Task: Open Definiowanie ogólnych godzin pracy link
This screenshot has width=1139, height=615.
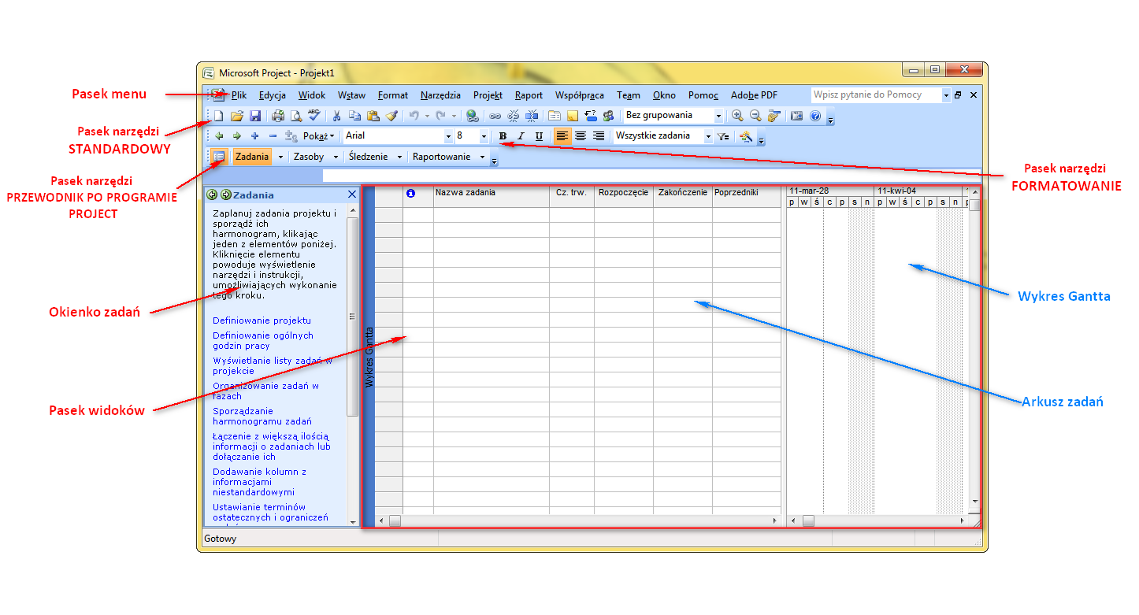Action: 263,340
